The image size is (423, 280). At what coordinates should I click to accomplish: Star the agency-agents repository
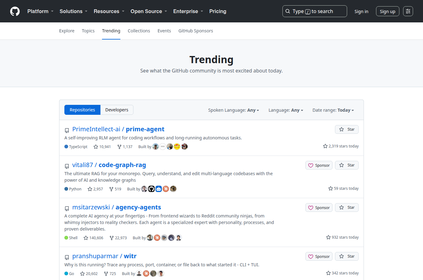[347, 208]
